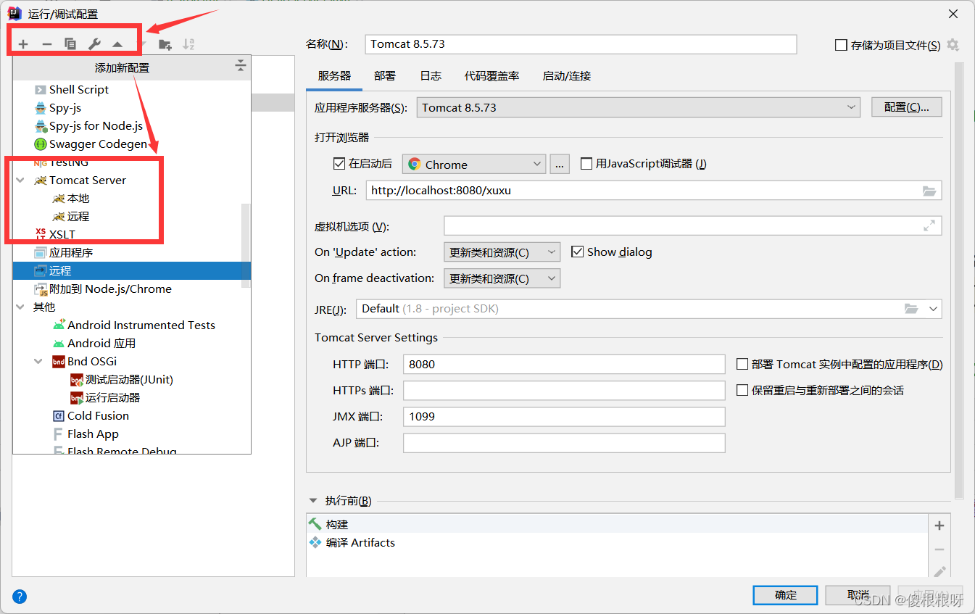Browse JRE path with folder icon

tap(911, 309)
